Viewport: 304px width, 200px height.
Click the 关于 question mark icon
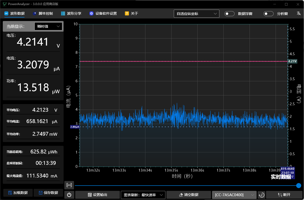click(x=127, y=13)
